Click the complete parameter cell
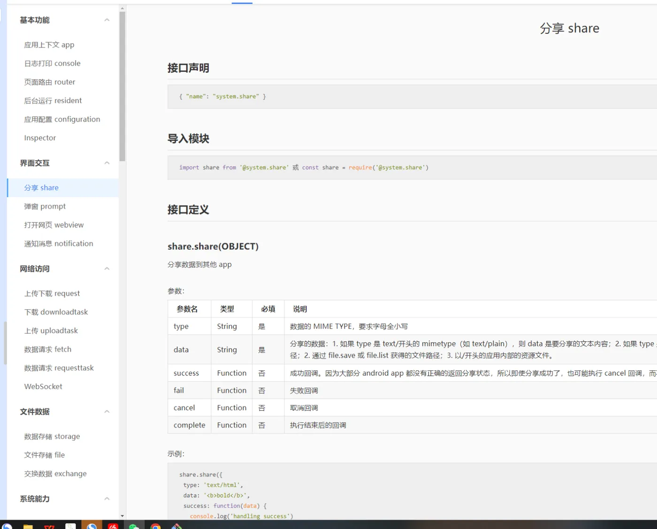This screenshot has width=657, height=529. [x=190, y=425]
